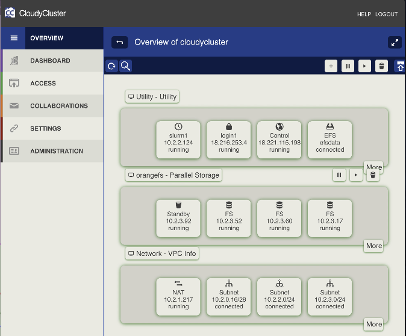Open the Subnet 10.2.2.0/24 card

click(x=279, y=297)
